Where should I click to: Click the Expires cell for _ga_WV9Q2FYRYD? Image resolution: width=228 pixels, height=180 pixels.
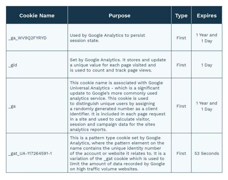(207, 38)
